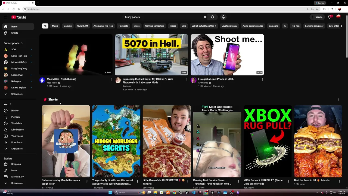
Task: Bookmark page with the star icon
Action: point(317,9)
